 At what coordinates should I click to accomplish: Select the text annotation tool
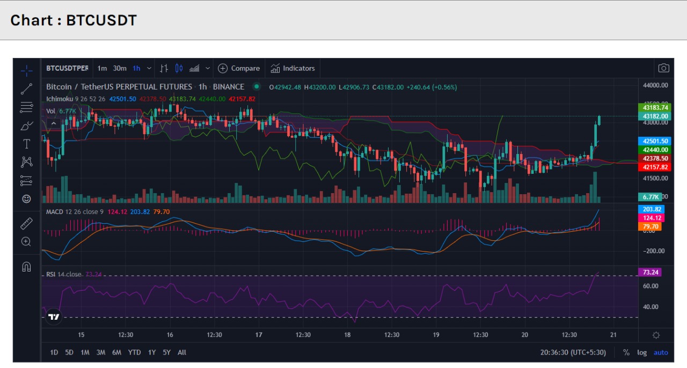click(26, 144)
